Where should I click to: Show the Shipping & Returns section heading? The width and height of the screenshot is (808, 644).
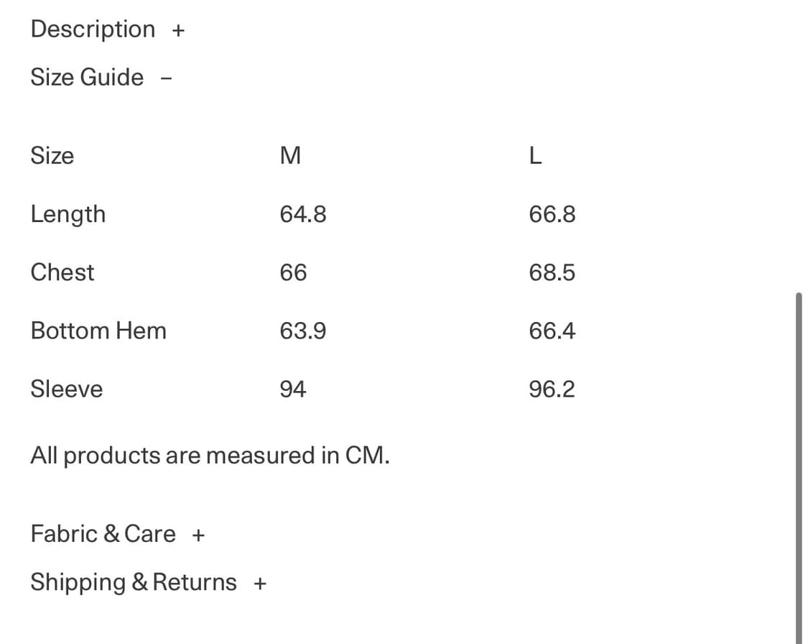[133, 582]
